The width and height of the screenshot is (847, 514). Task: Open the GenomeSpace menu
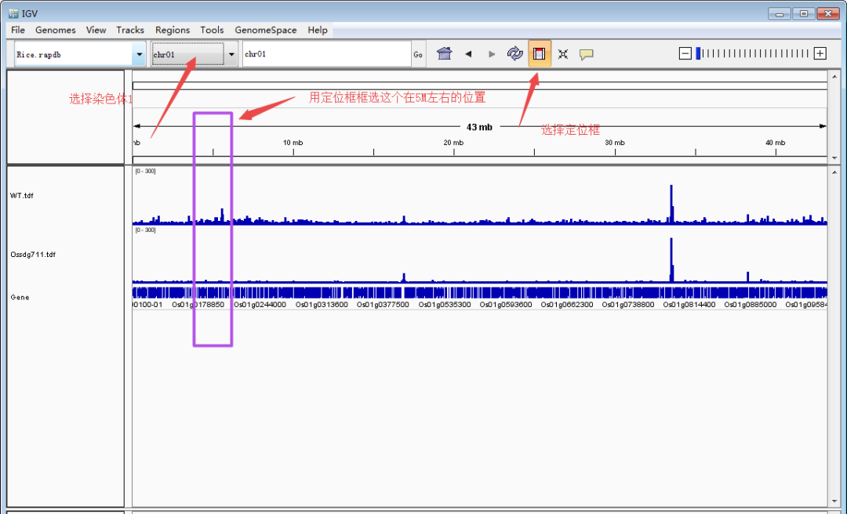coord(266,30)
